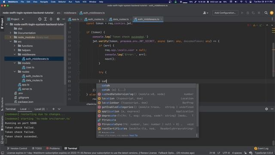
Task: Select the catch (e) {...} completion suggestion
Action: 146,90
